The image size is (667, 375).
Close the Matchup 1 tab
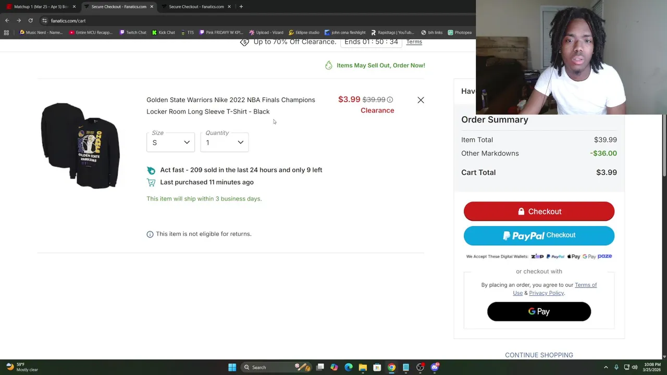[74, 6]
